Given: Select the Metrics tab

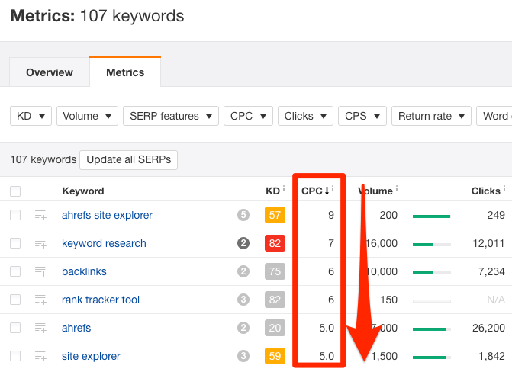Looking at the screenshot, I should 125,72.
